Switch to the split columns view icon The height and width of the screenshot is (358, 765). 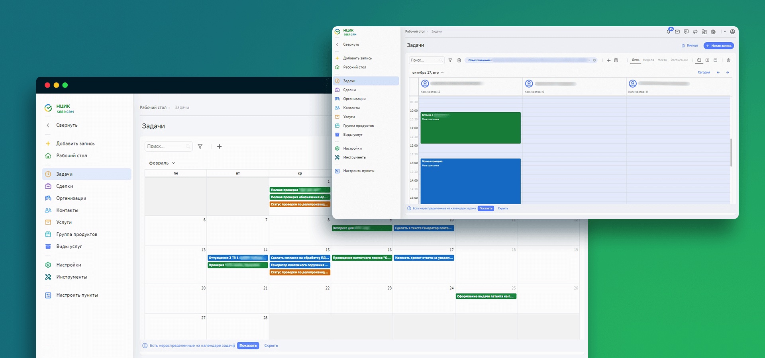[707, 61]
